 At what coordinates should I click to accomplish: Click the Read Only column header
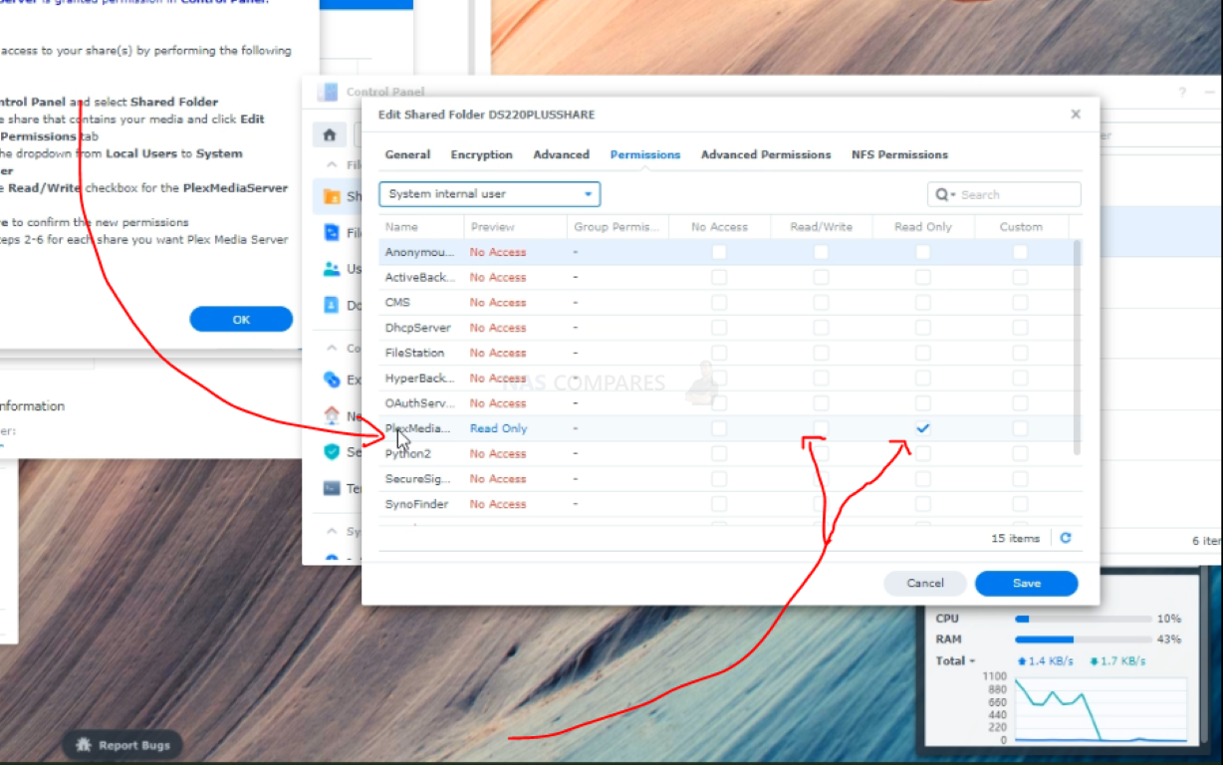coord(923,227)
